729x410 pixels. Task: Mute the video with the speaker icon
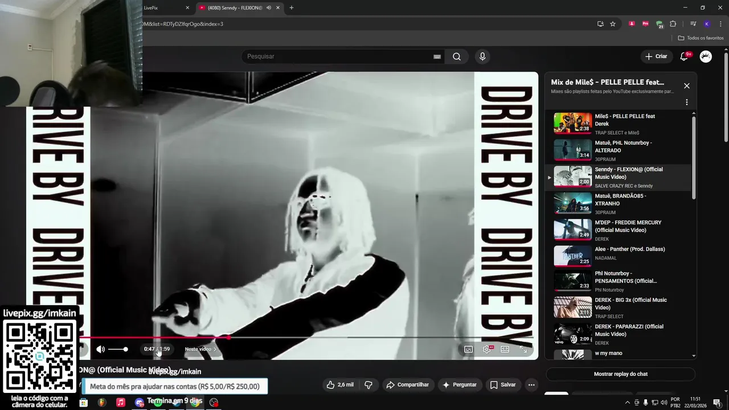[101, 349]
